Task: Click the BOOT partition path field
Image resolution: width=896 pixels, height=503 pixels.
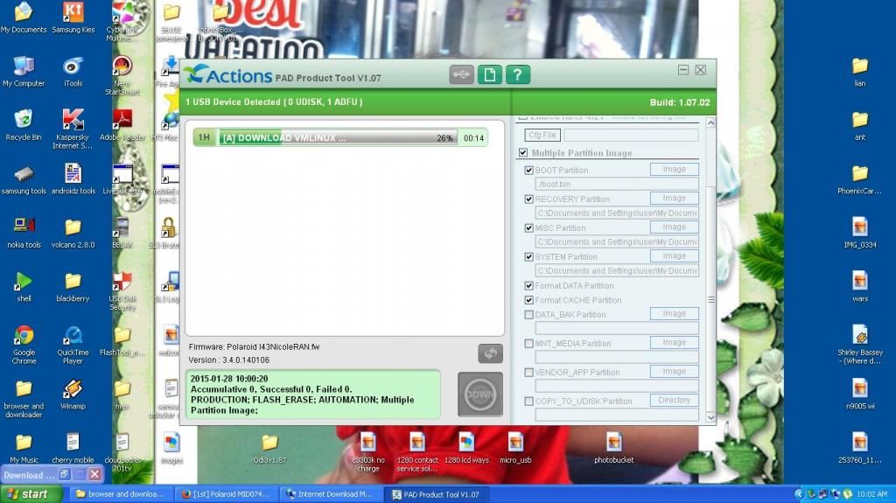Action: (617, 184)
